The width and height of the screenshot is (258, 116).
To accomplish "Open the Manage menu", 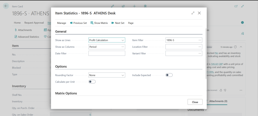I will coord(61,23).
